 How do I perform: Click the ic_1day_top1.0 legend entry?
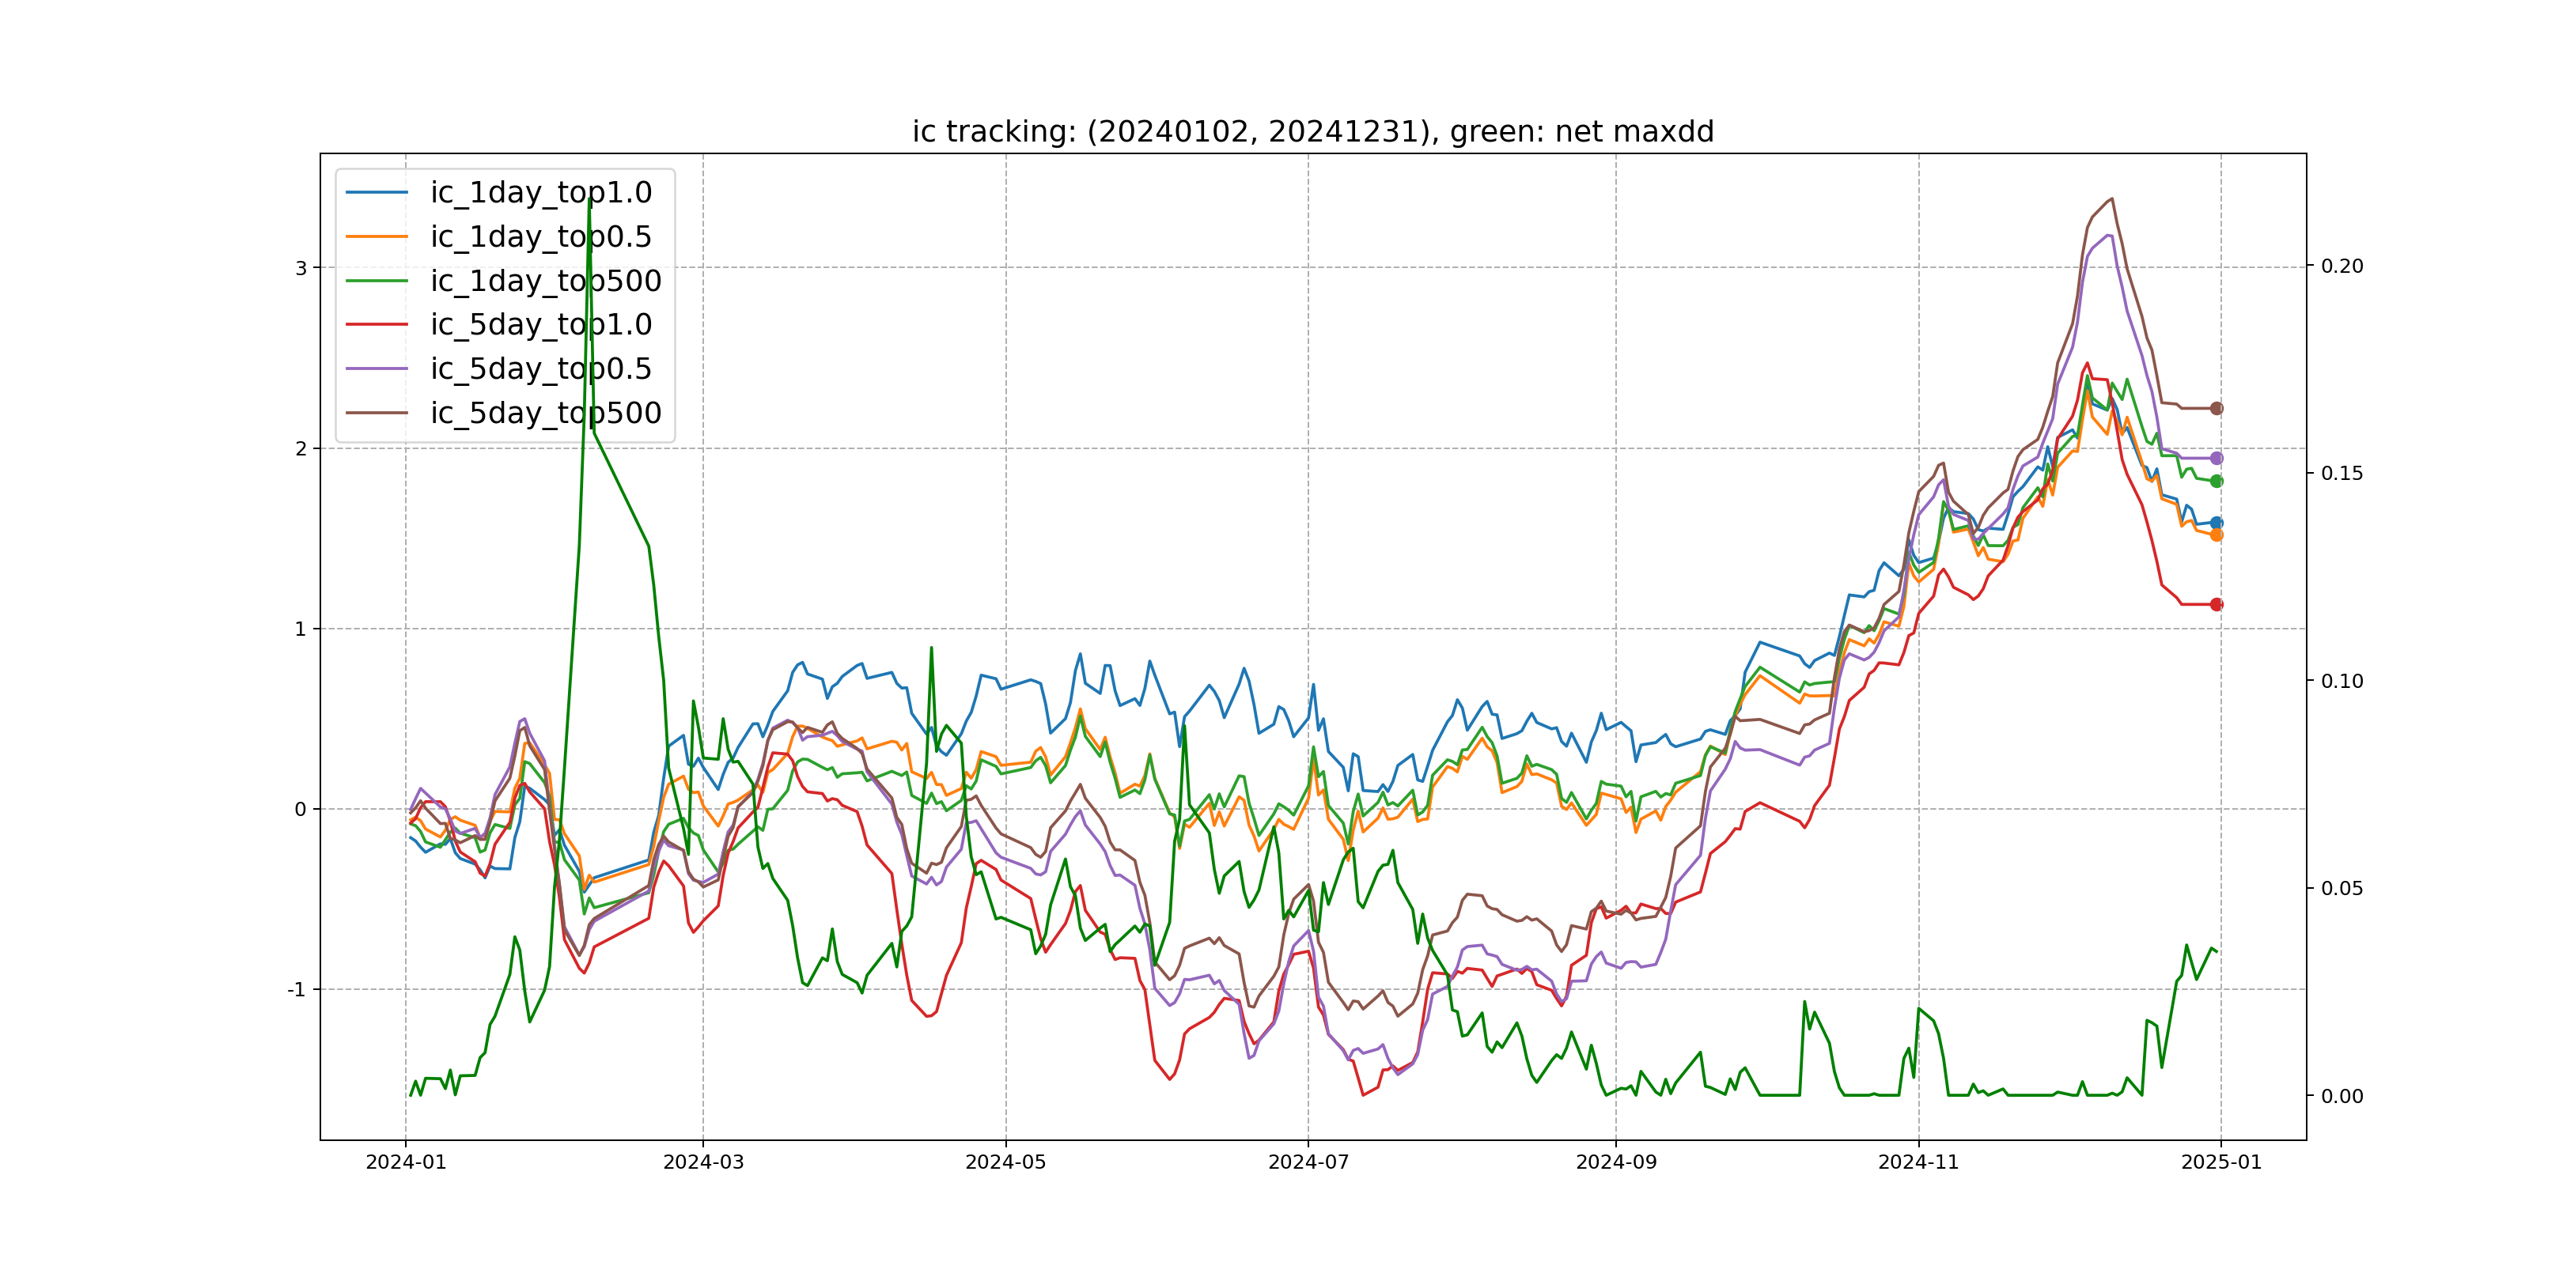pos(540,193)
